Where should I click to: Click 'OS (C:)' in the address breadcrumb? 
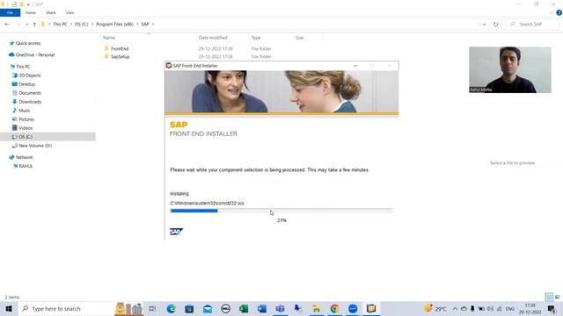point(81,24)
